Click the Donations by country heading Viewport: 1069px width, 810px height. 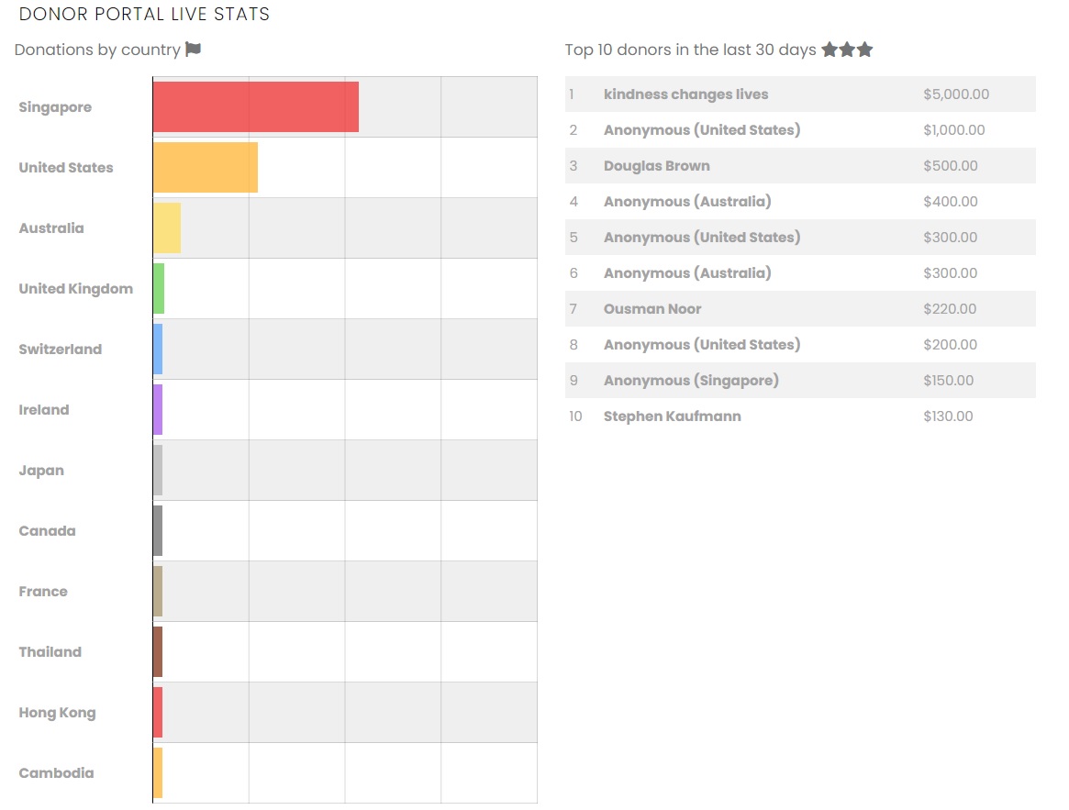(x=97, y=50)
